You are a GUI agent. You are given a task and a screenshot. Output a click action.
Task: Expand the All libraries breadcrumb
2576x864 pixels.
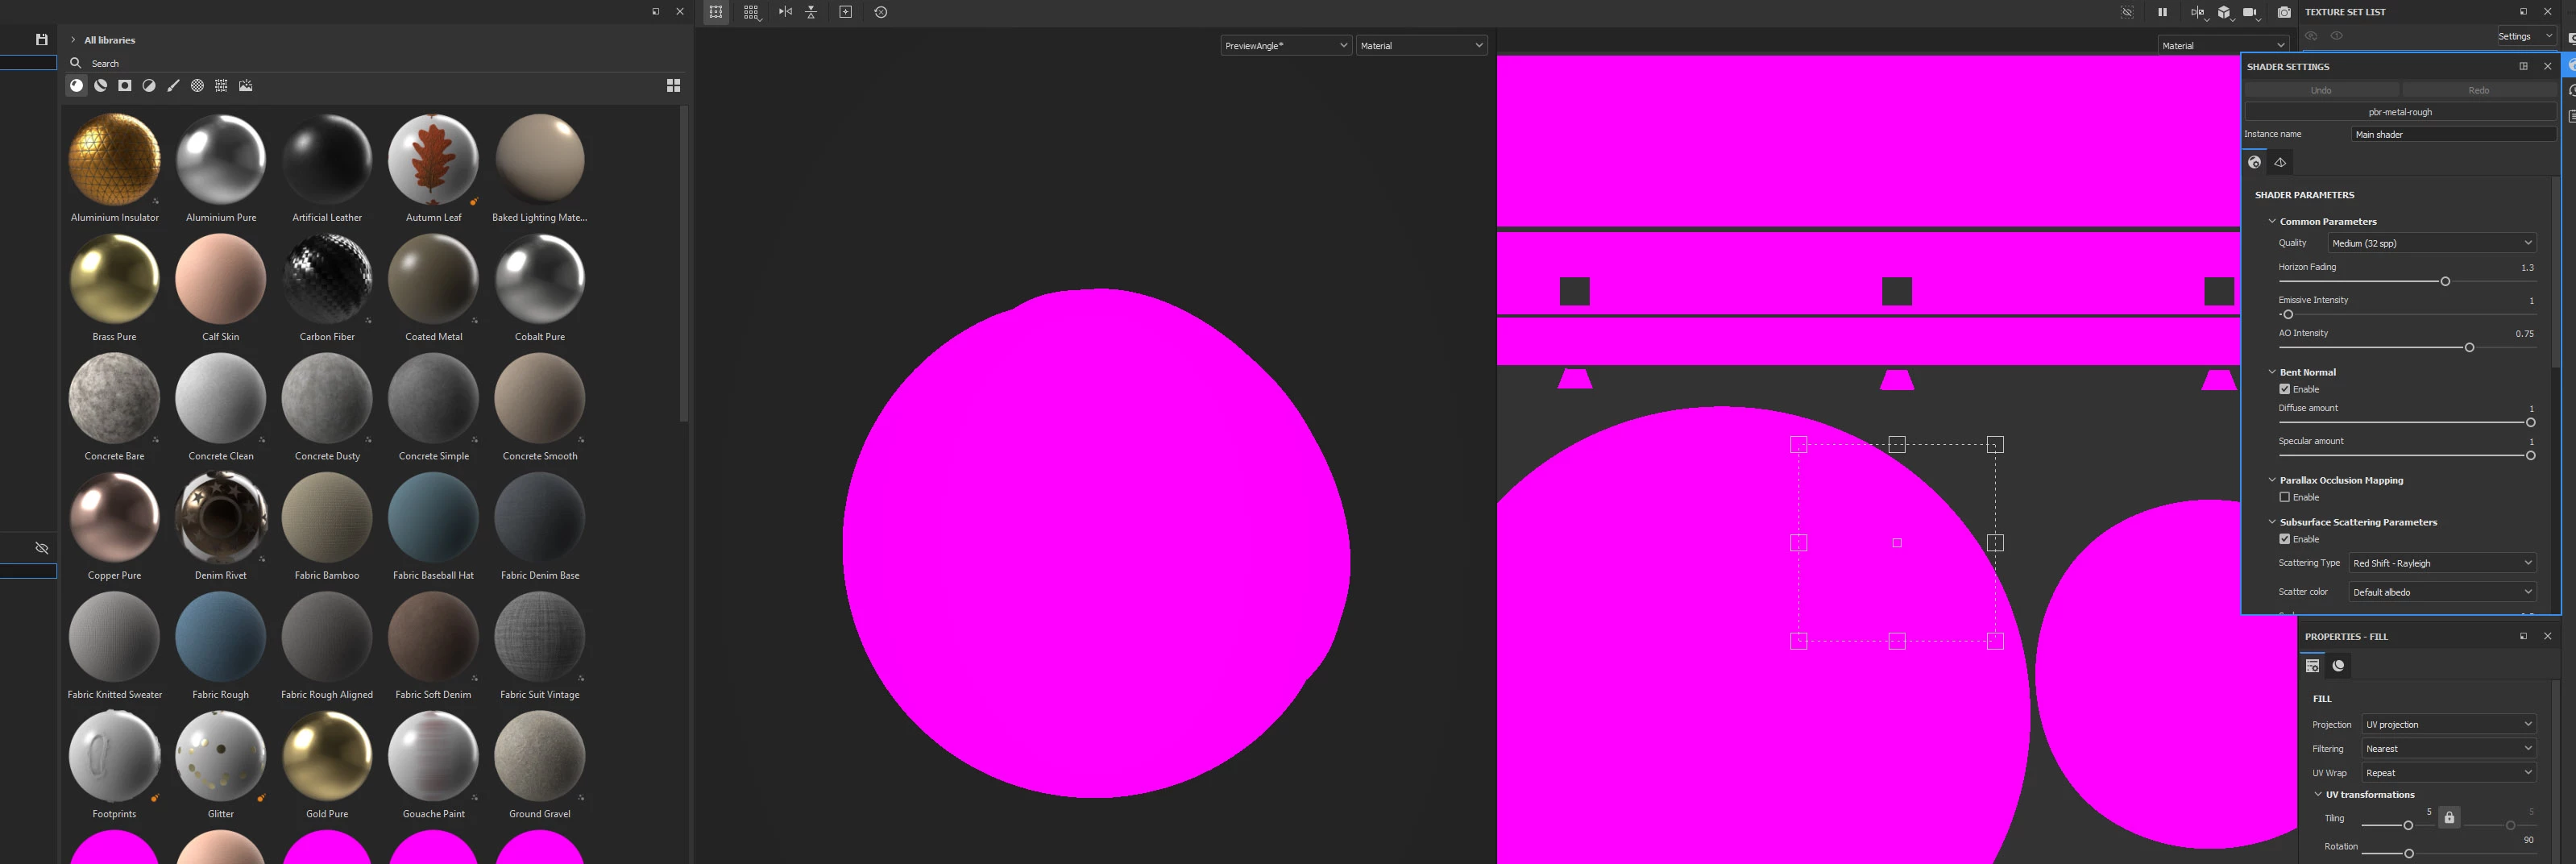pos(73,40)
